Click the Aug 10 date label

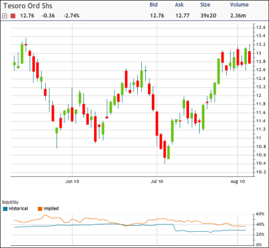click(x=237, y=181)
